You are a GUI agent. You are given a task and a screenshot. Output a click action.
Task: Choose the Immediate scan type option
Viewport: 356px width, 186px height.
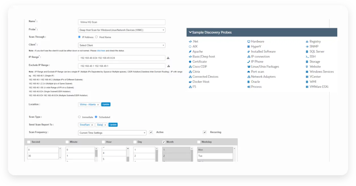(79, 117)
